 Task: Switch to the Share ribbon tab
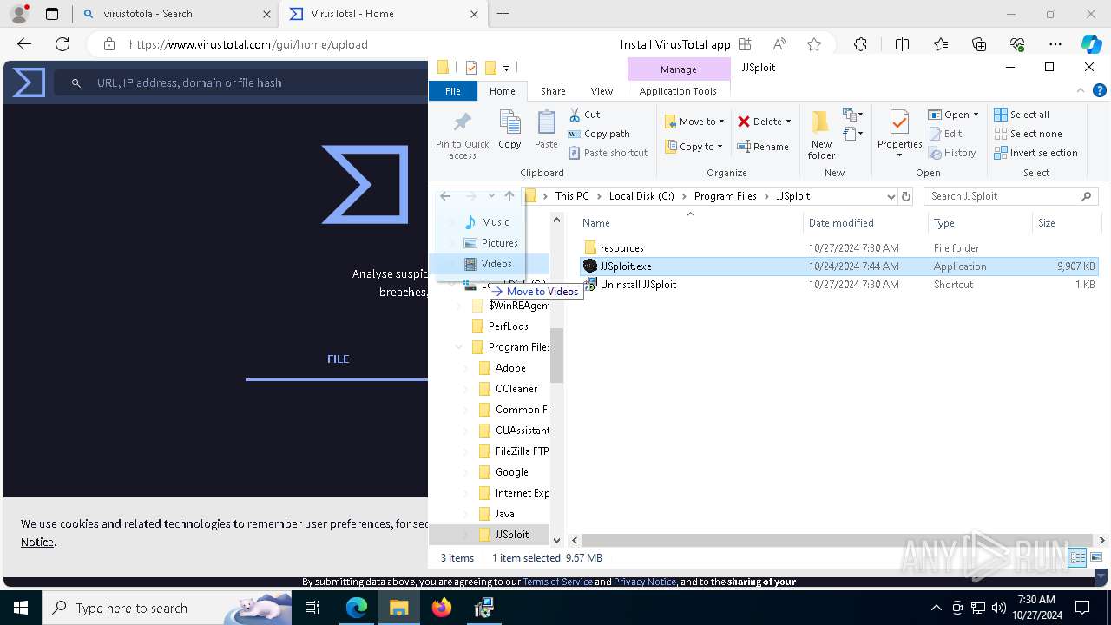[x=553, y=91]
